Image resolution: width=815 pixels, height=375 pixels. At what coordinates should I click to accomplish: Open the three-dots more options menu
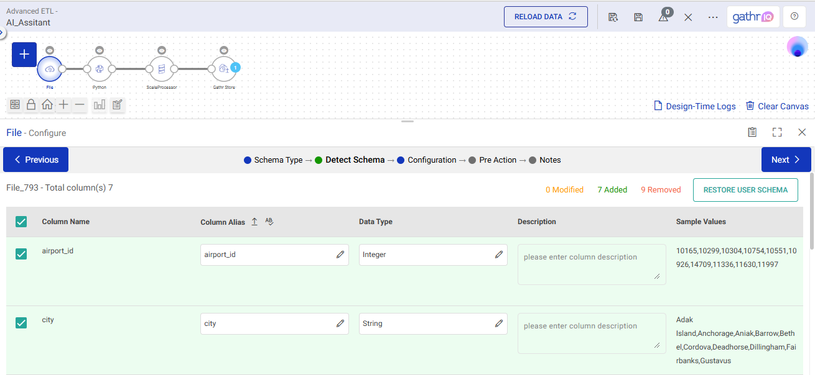click(713, 17)
